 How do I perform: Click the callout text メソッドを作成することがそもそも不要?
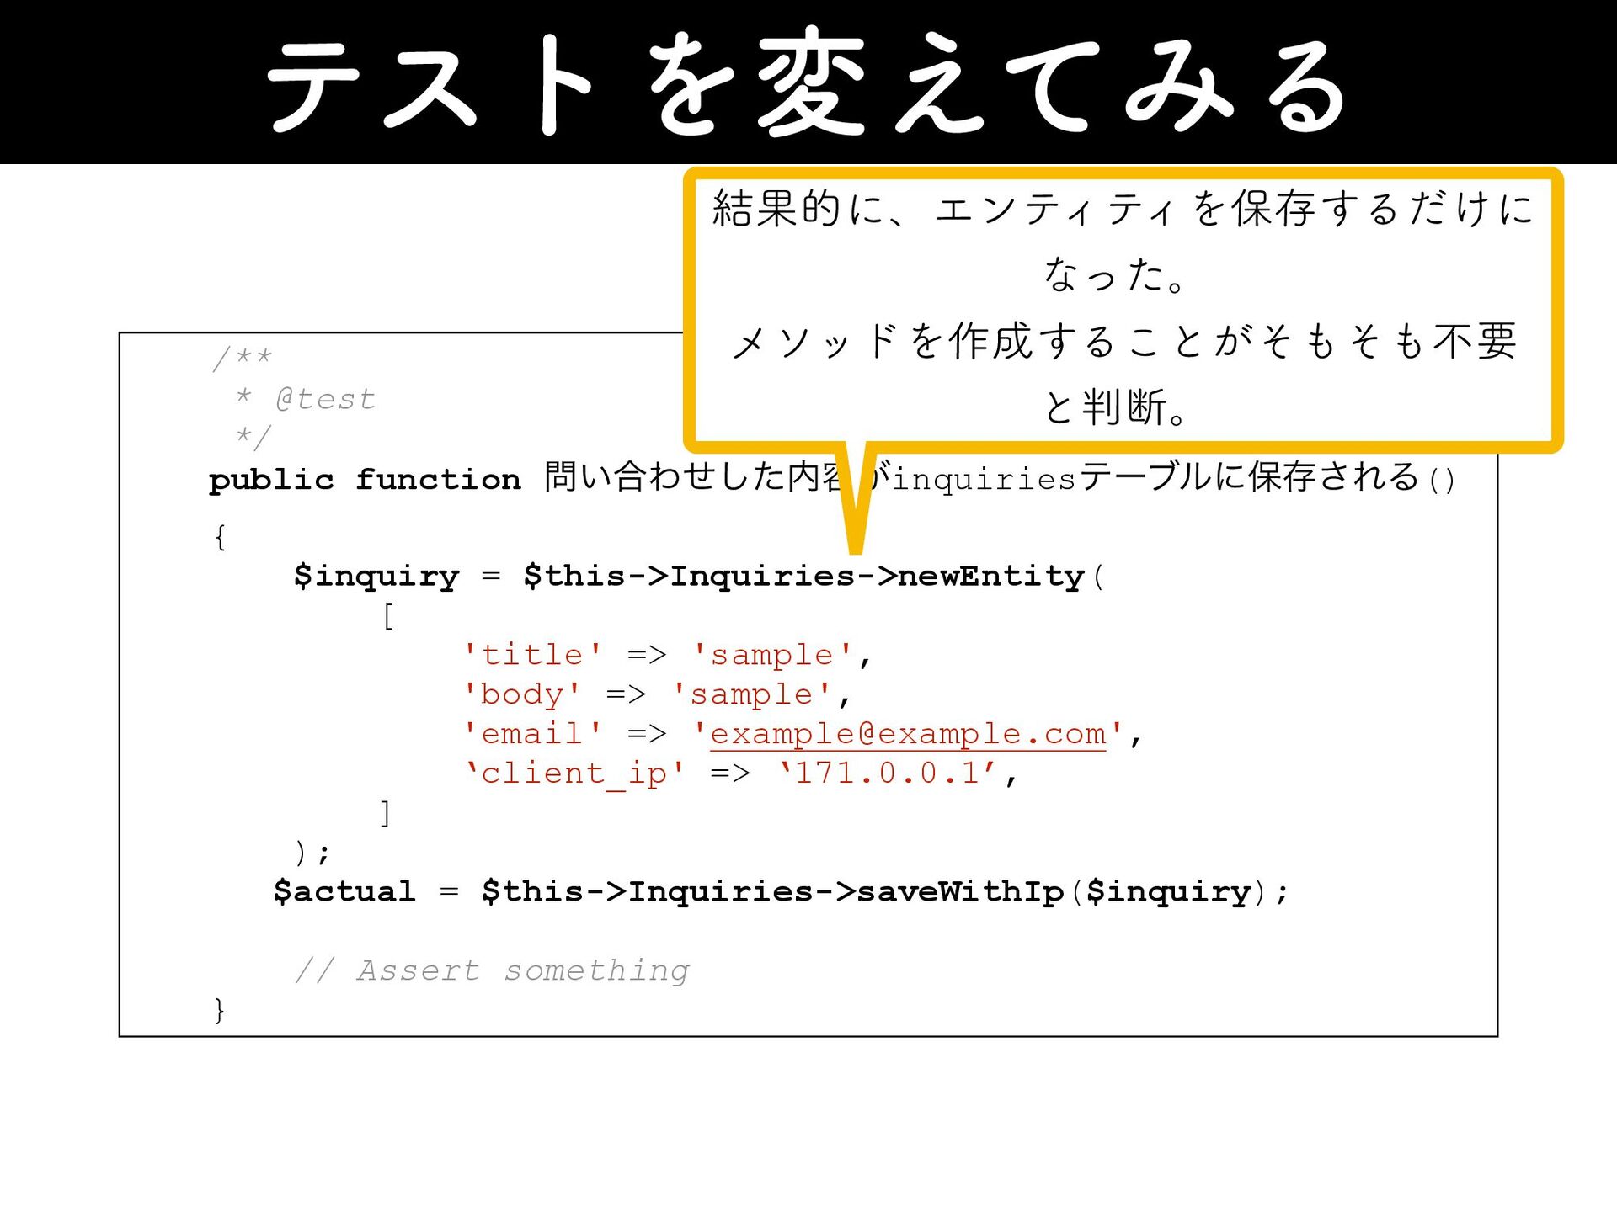[x=1123, y=342]
